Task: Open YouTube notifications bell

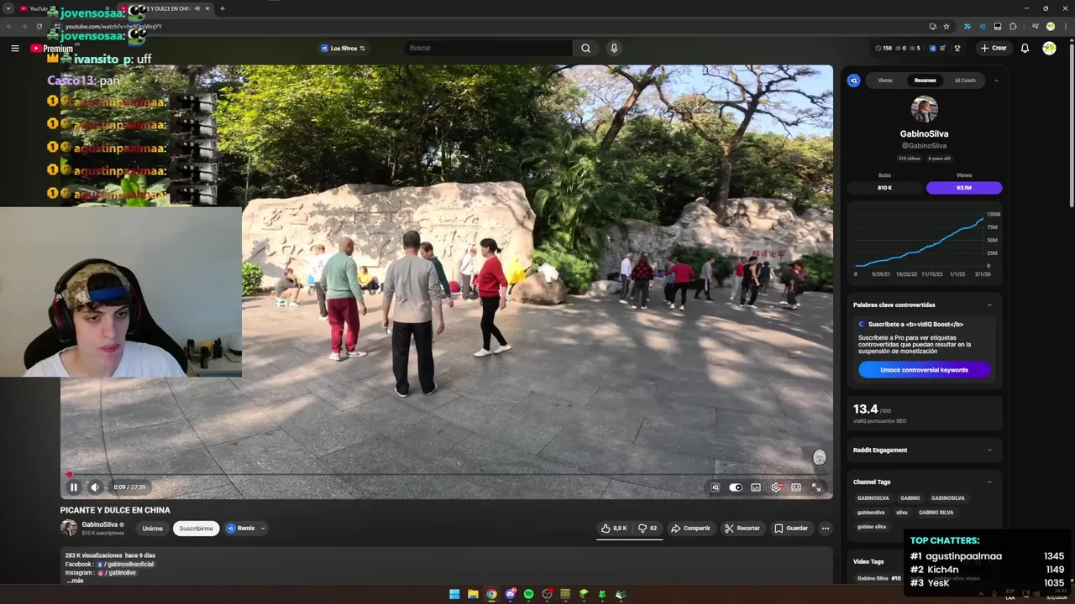Action: pyautogui.click(x=1025, y=48)
